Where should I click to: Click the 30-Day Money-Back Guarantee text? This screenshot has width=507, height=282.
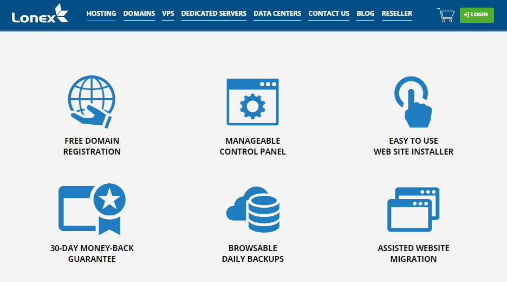92,253
